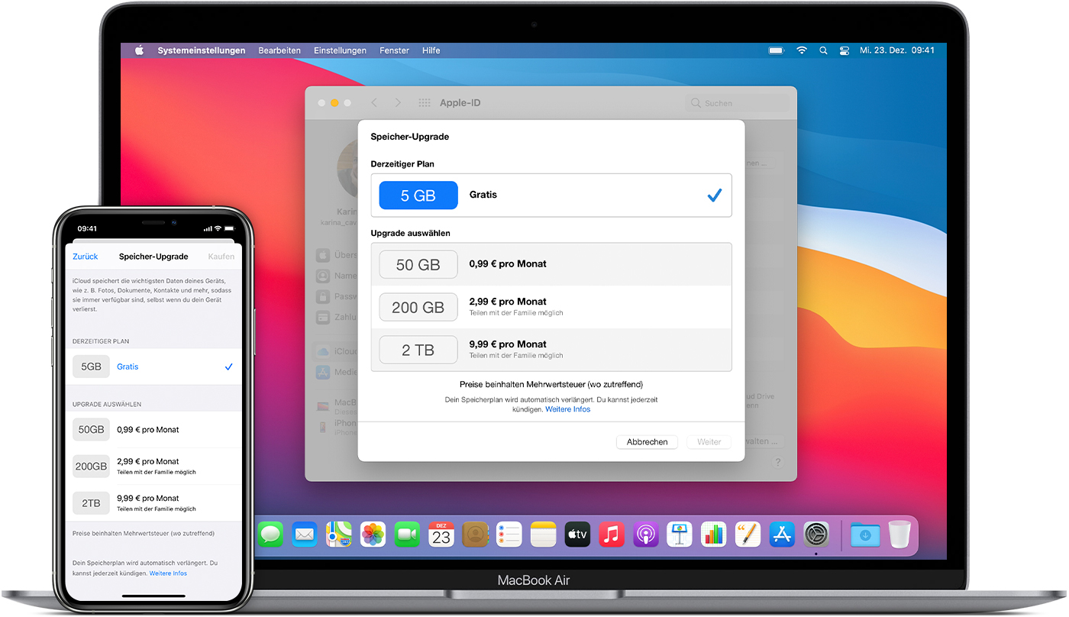Open the Downloads folder in dock
The height and width of the screenshot is (617, 1069).
click(x=865, y=534)
